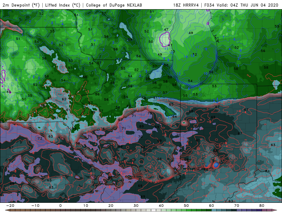Click the blue 14 lifted index contour label
Viewport: 282px width, 212px height.
click(x=186, y=57)
